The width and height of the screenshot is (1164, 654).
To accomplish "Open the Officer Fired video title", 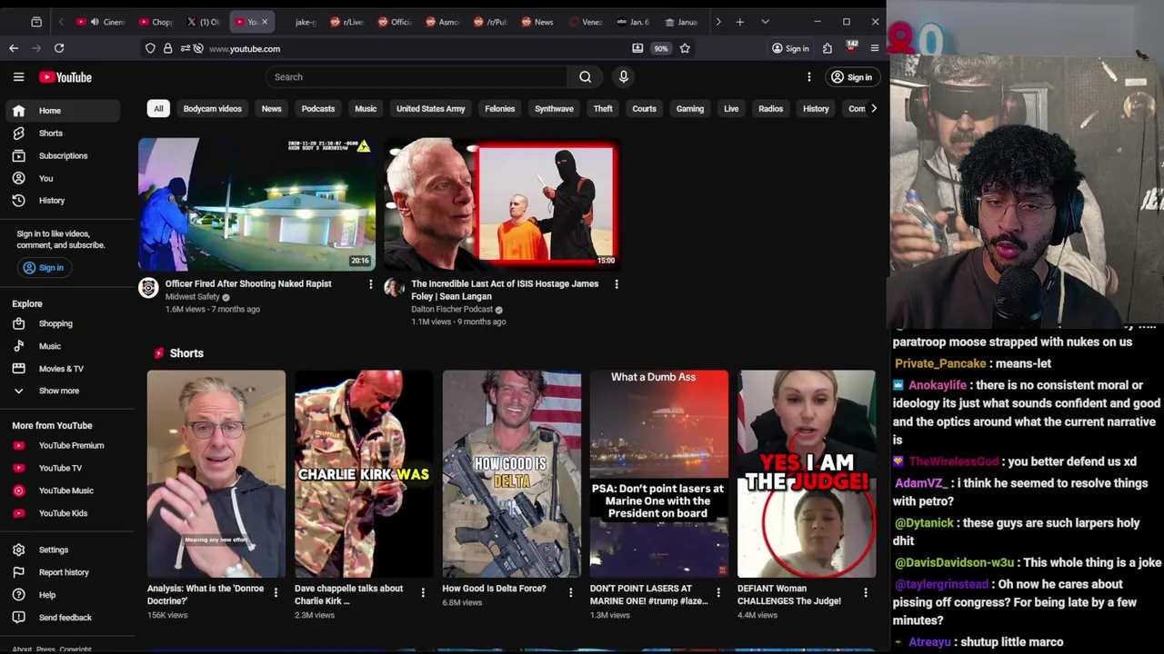I will point(248,284).
